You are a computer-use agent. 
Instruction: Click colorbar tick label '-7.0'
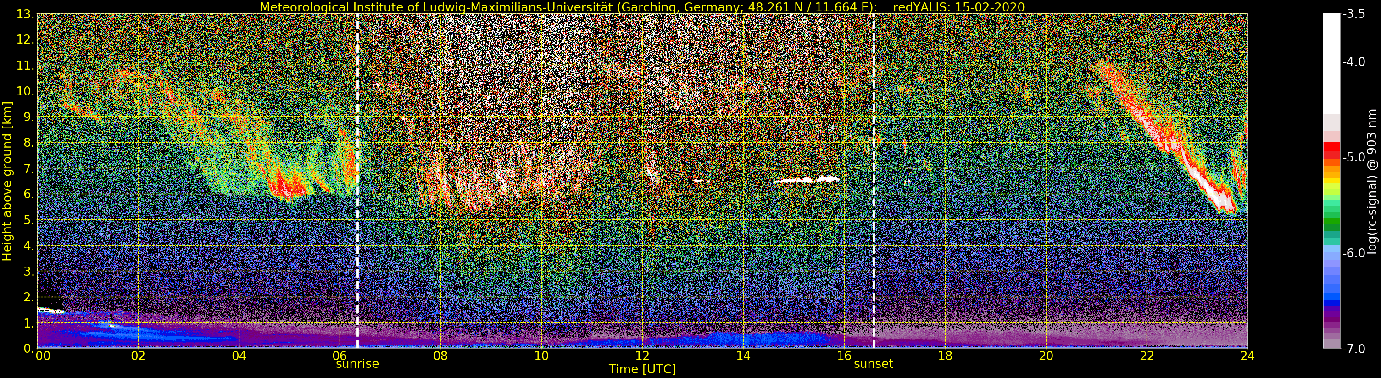(1353, 349)
